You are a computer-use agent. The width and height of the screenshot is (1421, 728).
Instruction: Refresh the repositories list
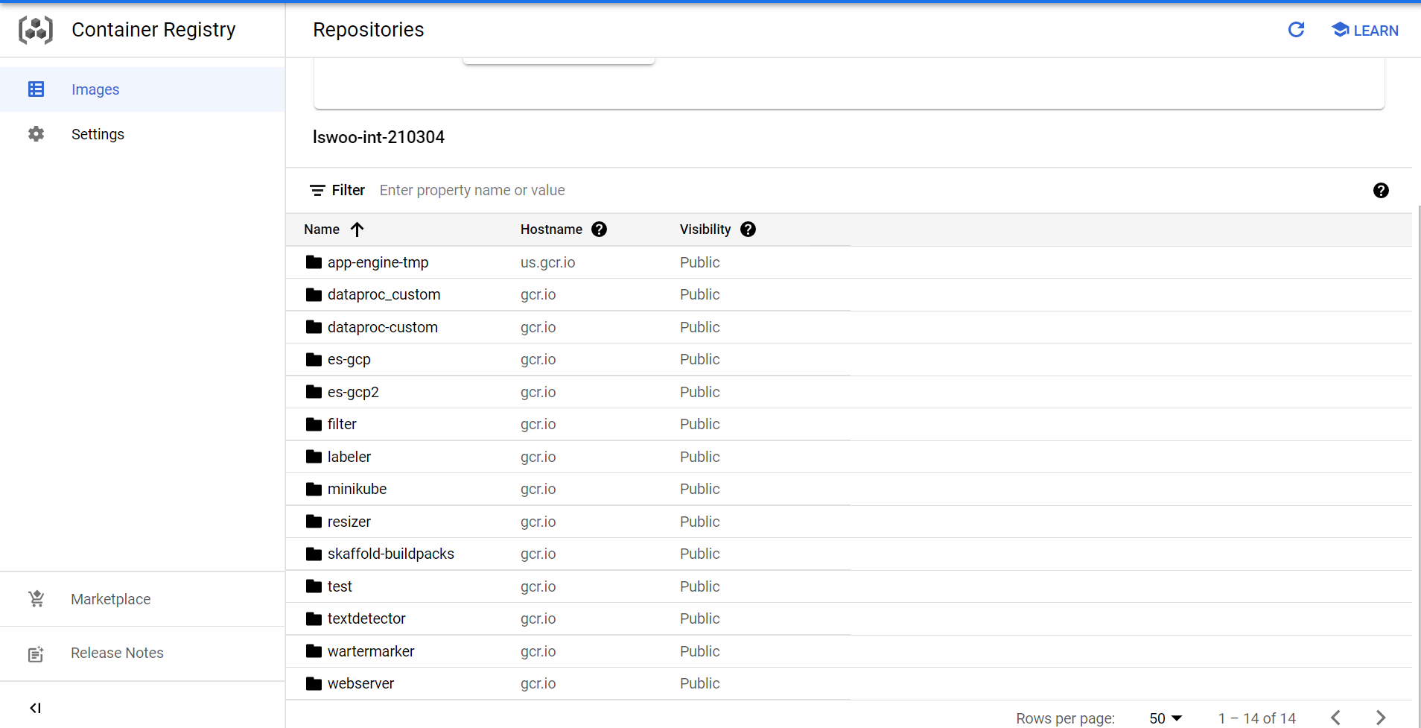click(1296, 30)
